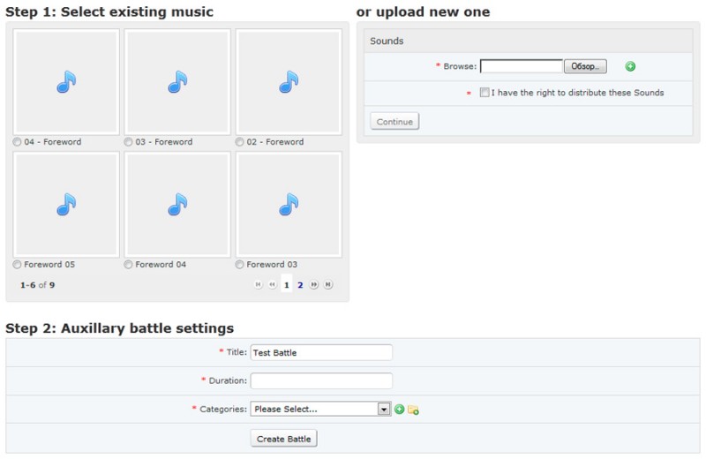Go to last page pagination icon
Screen dimensions: 706x459
pyautogui.click(x=328, y=284)
